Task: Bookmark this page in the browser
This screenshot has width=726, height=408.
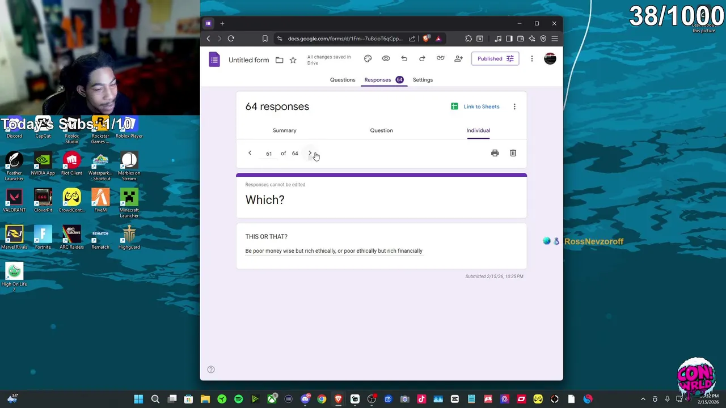Action: pyautogui.click(x=265, y=39)
